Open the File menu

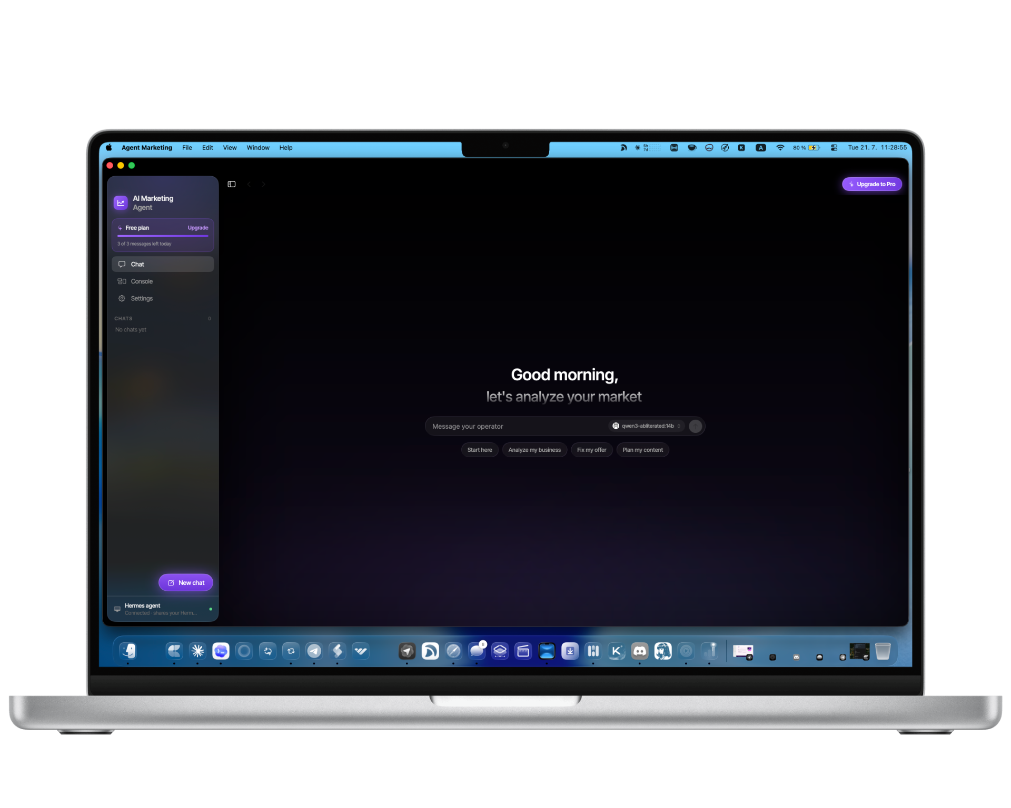click(x=187, y=148)
